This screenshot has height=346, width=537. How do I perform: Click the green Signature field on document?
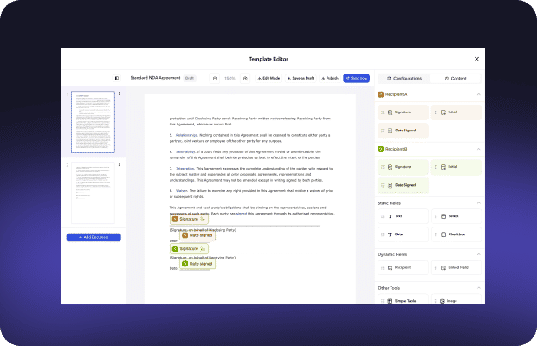click(189, 248)
